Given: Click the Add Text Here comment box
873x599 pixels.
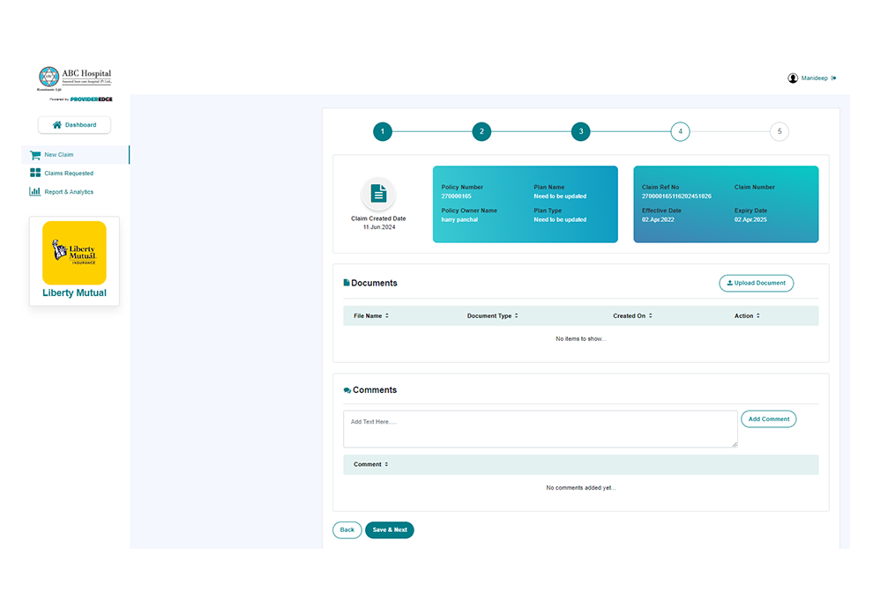Looking at the screenshot, I should 540,429.
